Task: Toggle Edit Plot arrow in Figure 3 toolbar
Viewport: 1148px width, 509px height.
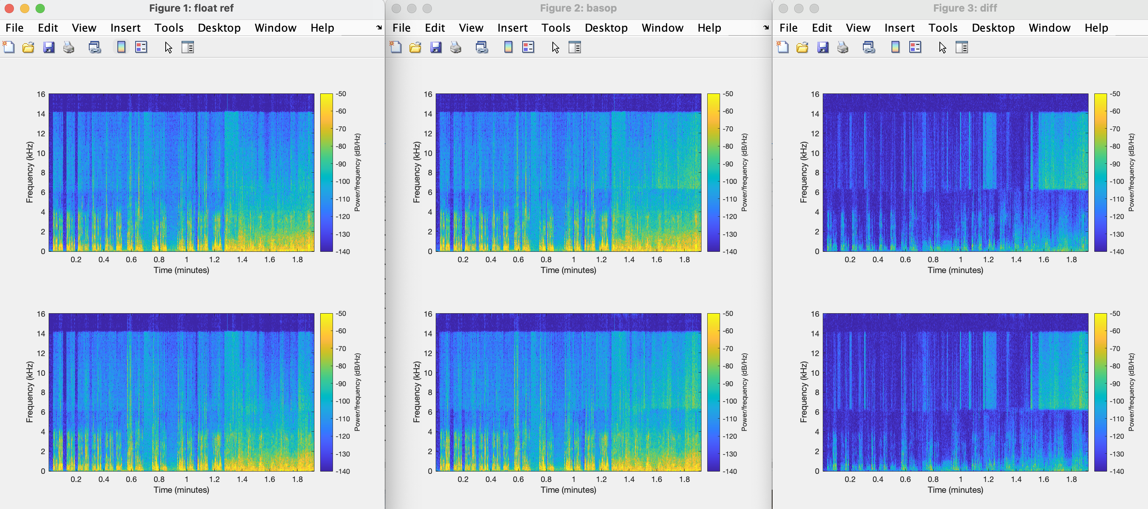Action: click(942, 47)
